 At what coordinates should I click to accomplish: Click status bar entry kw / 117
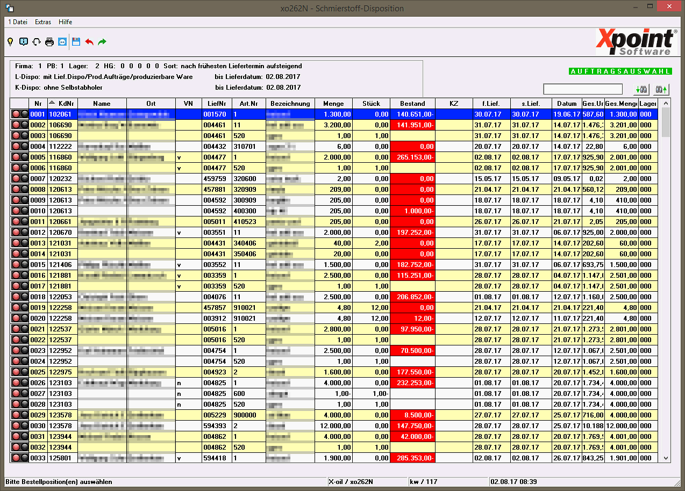[x=424, y=482]
